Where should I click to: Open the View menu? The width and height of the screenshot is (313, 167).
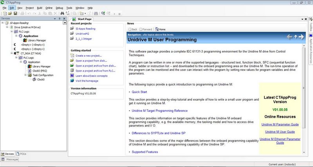20,8
